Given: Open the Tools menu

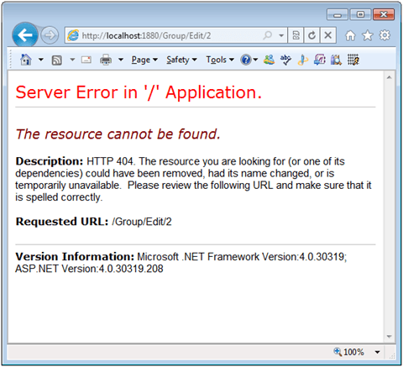Looking at the screenshot, I should (x=220, y=60).
